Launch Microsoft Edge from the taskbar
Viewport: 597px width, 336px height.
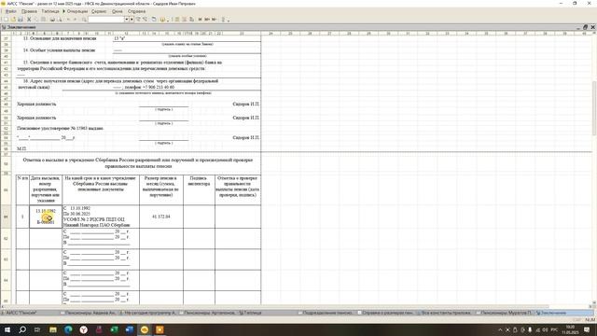coord(68,329)
